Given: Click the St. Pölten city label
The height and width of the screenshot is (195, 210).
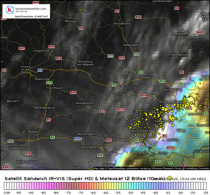Looking at the screenshot, I should tap(30, 132).
